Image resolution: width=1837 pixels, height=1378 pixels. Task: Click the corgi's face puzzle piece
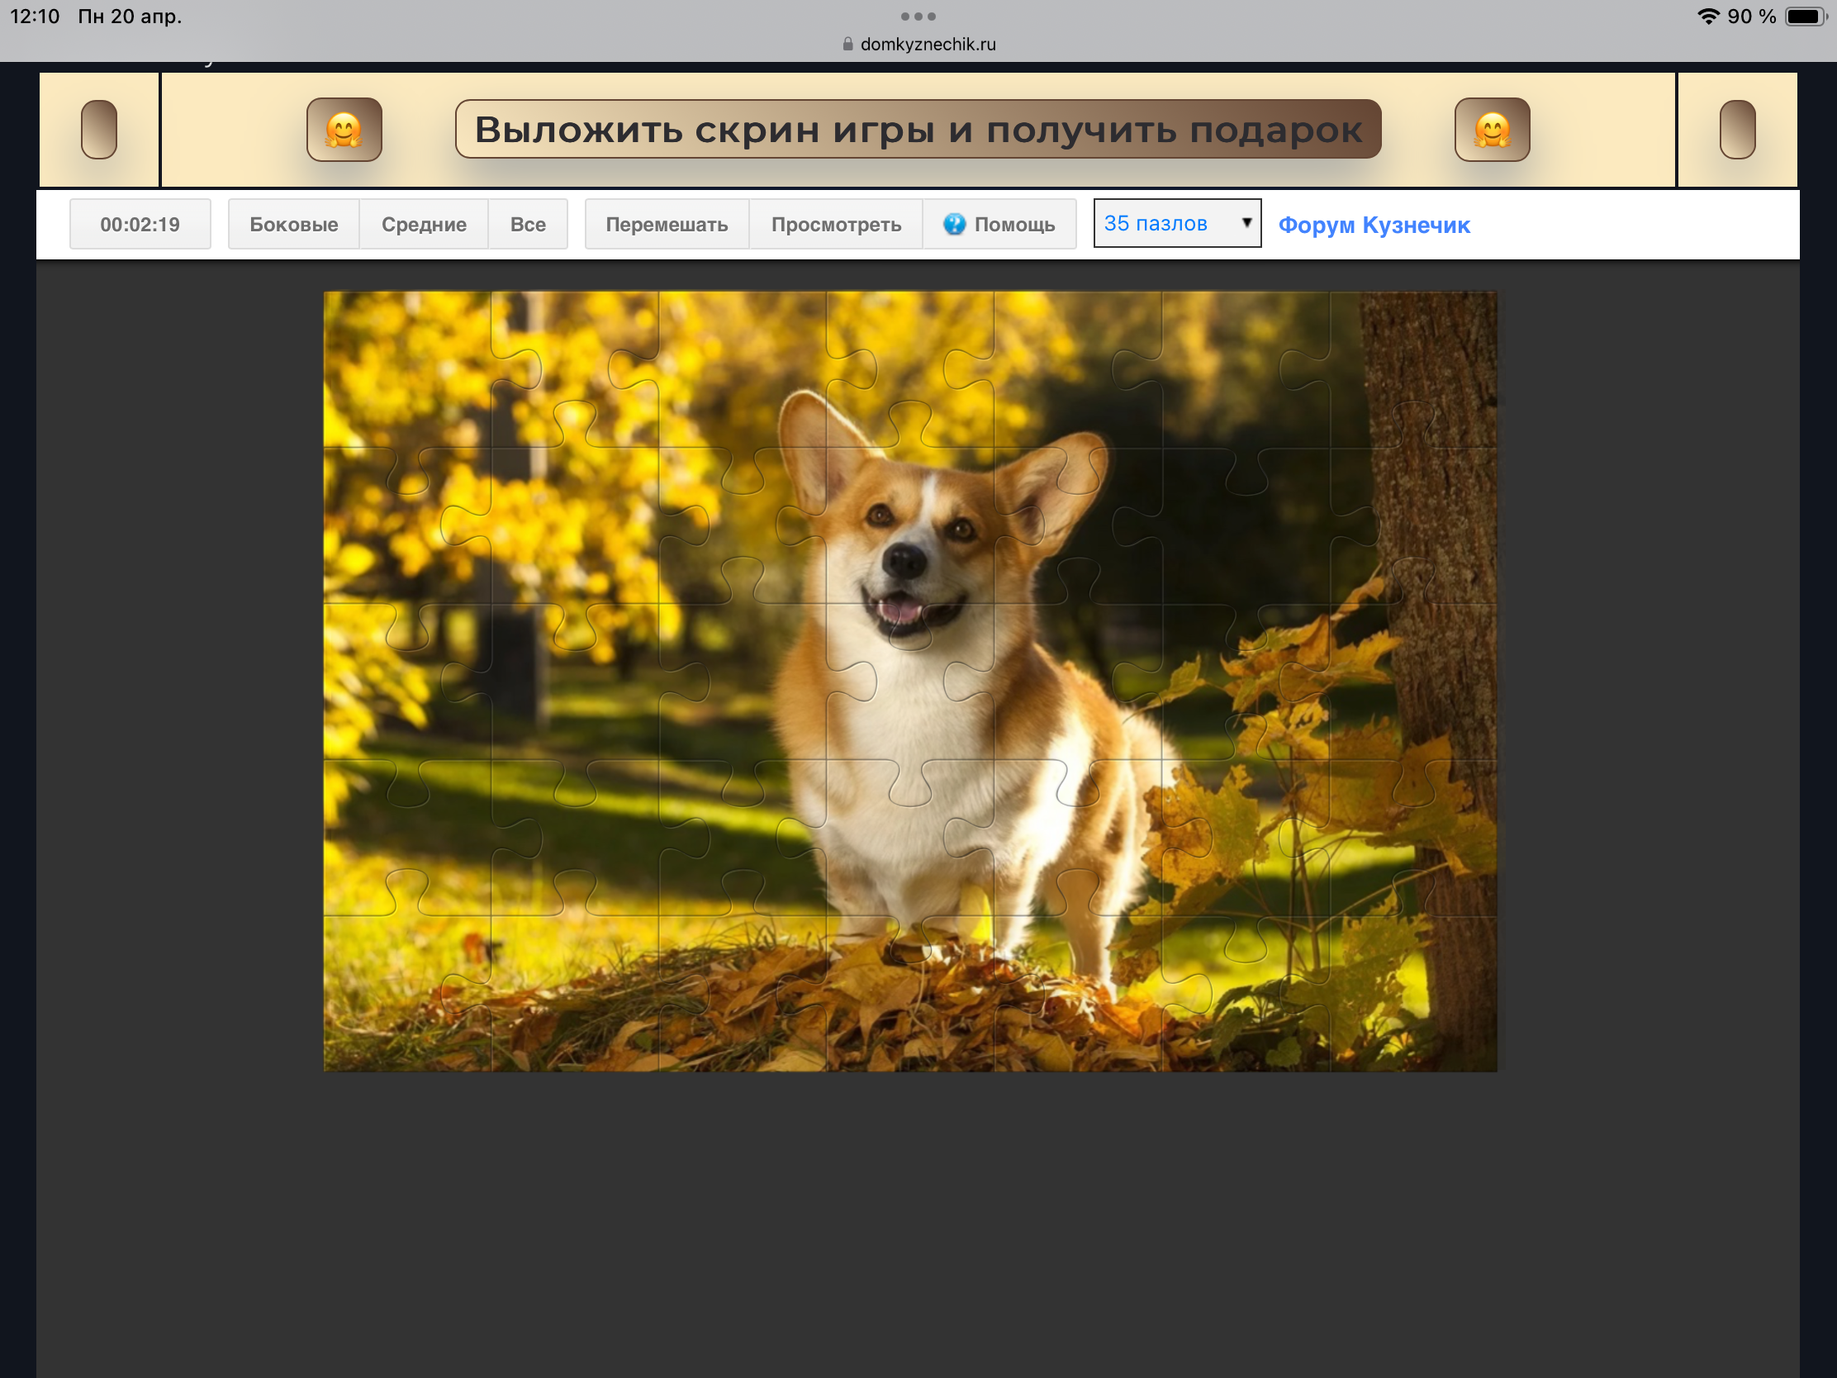[909, 531]
